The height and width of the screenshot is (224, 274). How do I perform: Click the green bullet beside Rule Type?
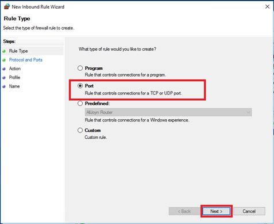pyautogui.click(x=4, y=51)
